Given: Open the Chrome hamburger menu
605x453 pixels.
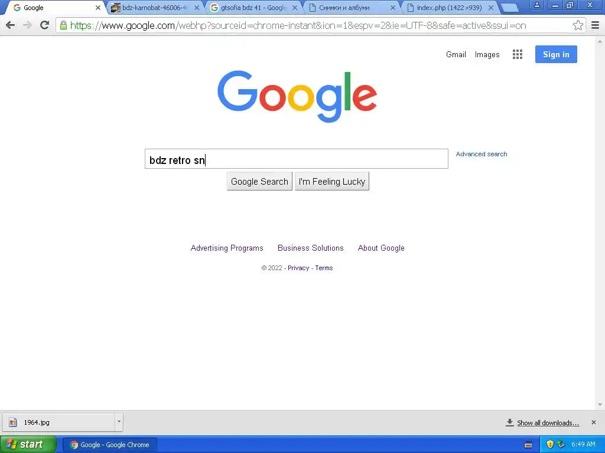Looking at the screenshot, I should coord(595,25).
